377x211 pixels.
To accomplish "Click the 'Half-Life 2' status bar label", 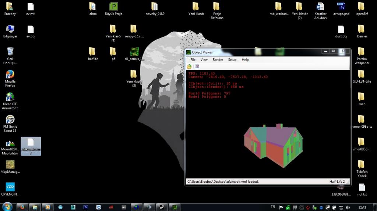I will click(x=337, y=182).
